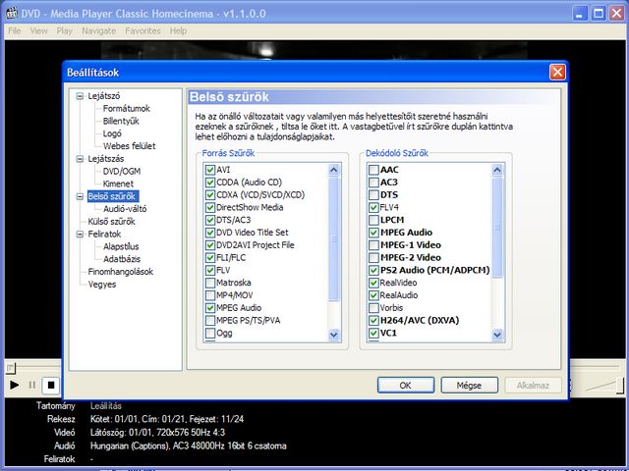629x471 pixels.
Task: Select Formátumok in settings tree
Action: (x=126, y=109)
